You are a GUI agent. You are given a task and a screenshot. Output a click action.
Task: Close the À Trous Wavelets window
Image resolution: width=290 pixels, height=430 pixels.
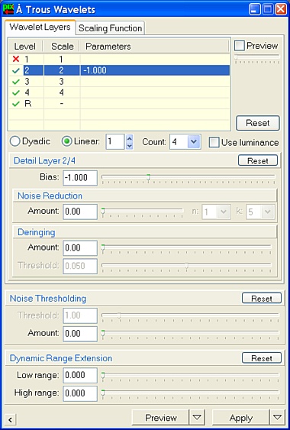(x=281, y=9)
